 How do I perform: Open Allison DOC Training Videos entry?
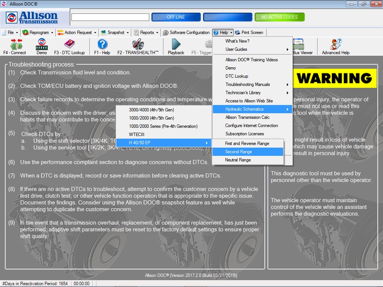point(252,60)
